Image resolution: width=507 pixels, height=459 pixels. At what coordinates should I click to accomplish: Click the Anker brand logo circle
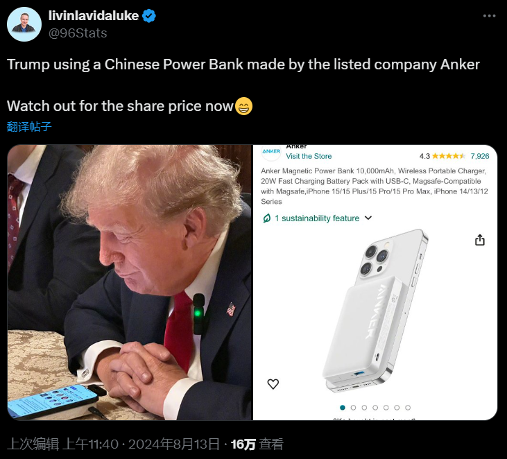click(271, 152)
